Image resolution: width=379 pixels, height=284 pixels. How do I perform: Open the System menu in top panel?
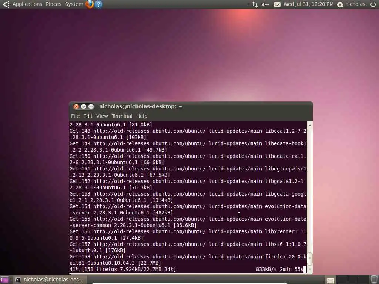tap(74, 4)
